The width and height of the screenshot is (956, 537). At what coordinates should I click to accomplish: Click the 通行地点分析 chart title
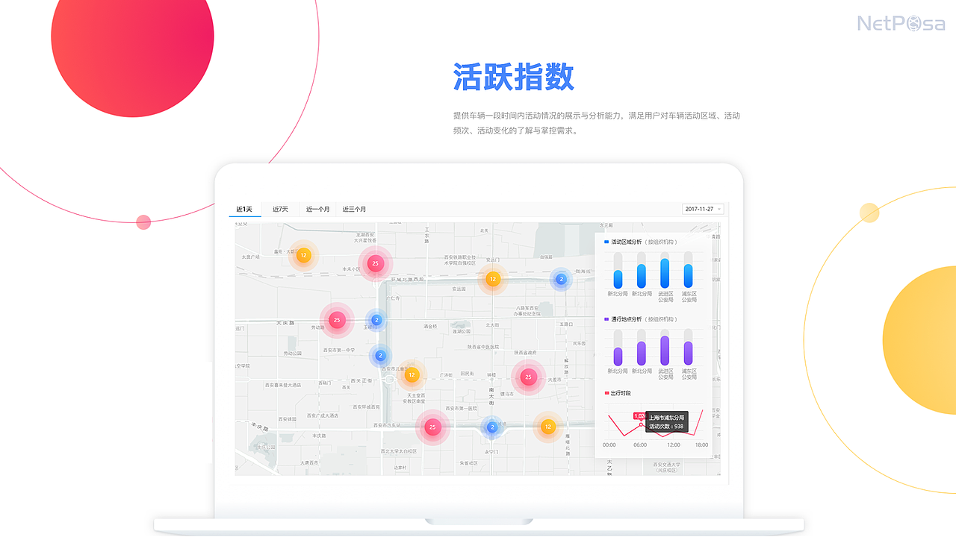[627, 319]
